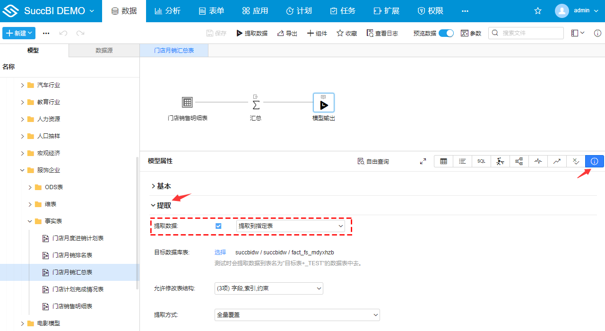The width and height of the screenshot is (605, 331).
Task: Expand the 基本 section
Action: pos(162,186)
